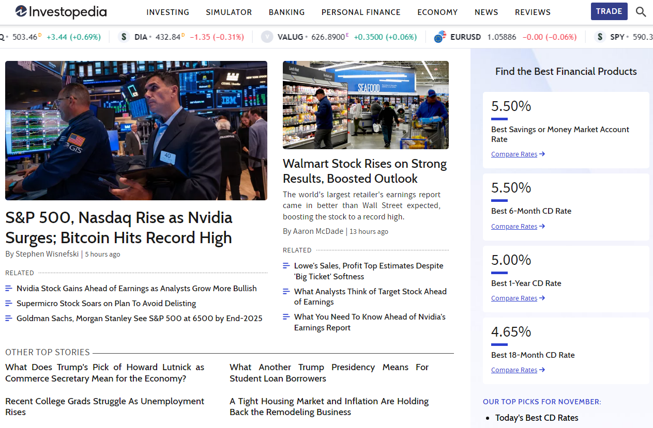Click the 5.00% rate figure
The width and height of the screenshot is (653, 428).
coord(511,260)
